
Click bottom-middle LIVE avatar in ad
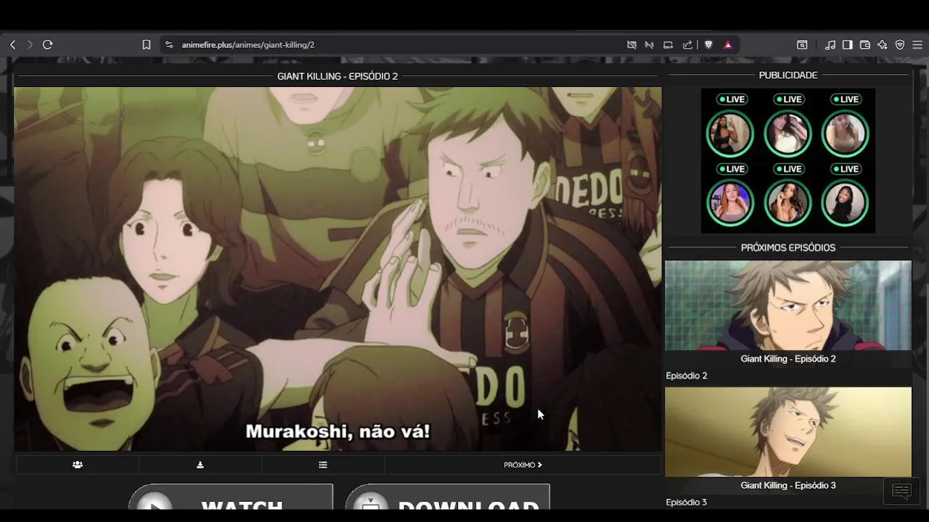[x=787, y=203]
